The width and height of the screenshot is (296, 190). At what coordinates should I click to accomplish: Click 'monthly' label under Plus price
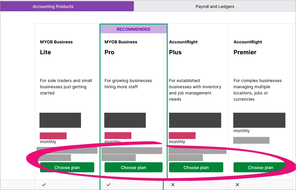click(177, 142)
